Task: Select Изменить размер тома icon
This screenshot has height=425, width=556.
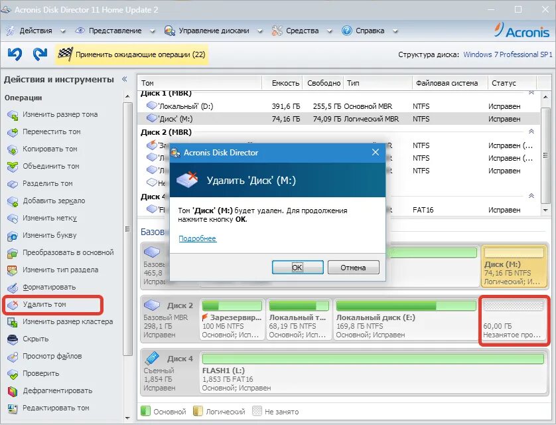Action: pyautogui.click(x=13, y=115)
